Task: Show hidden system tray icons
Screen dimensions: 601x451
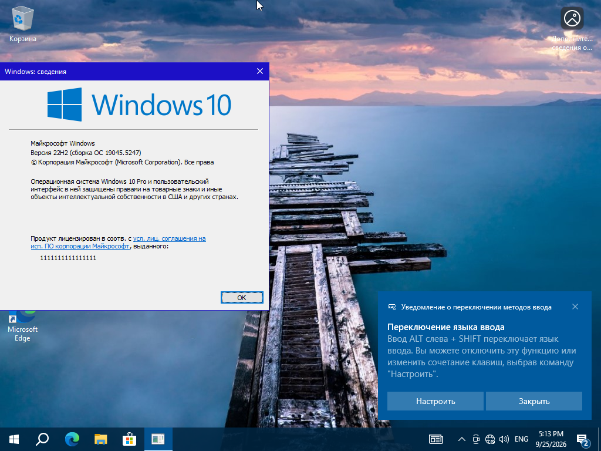Action: click(x=461, y=439)
